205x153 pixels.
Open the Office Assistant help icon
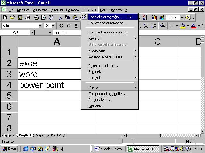coord(188,17)
